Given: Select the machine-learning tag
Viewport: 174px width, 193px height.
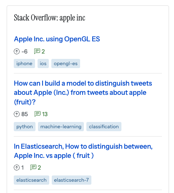Looking at the screenshot, I should click(61, 127).
